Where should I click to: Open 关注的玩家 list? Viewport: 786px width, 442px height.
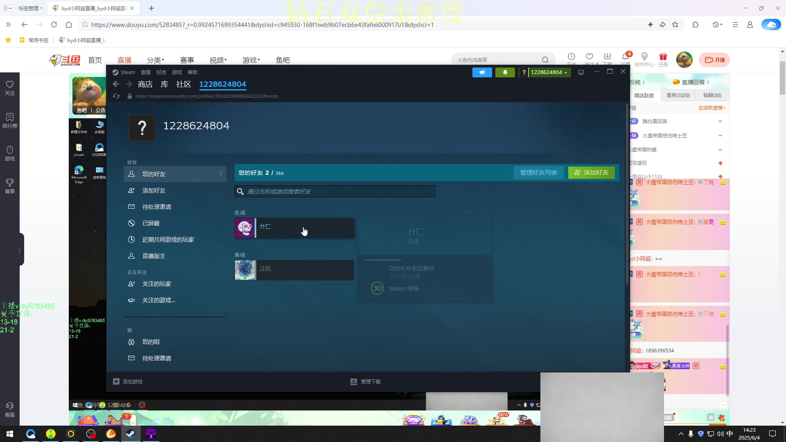tap(175, 284)
